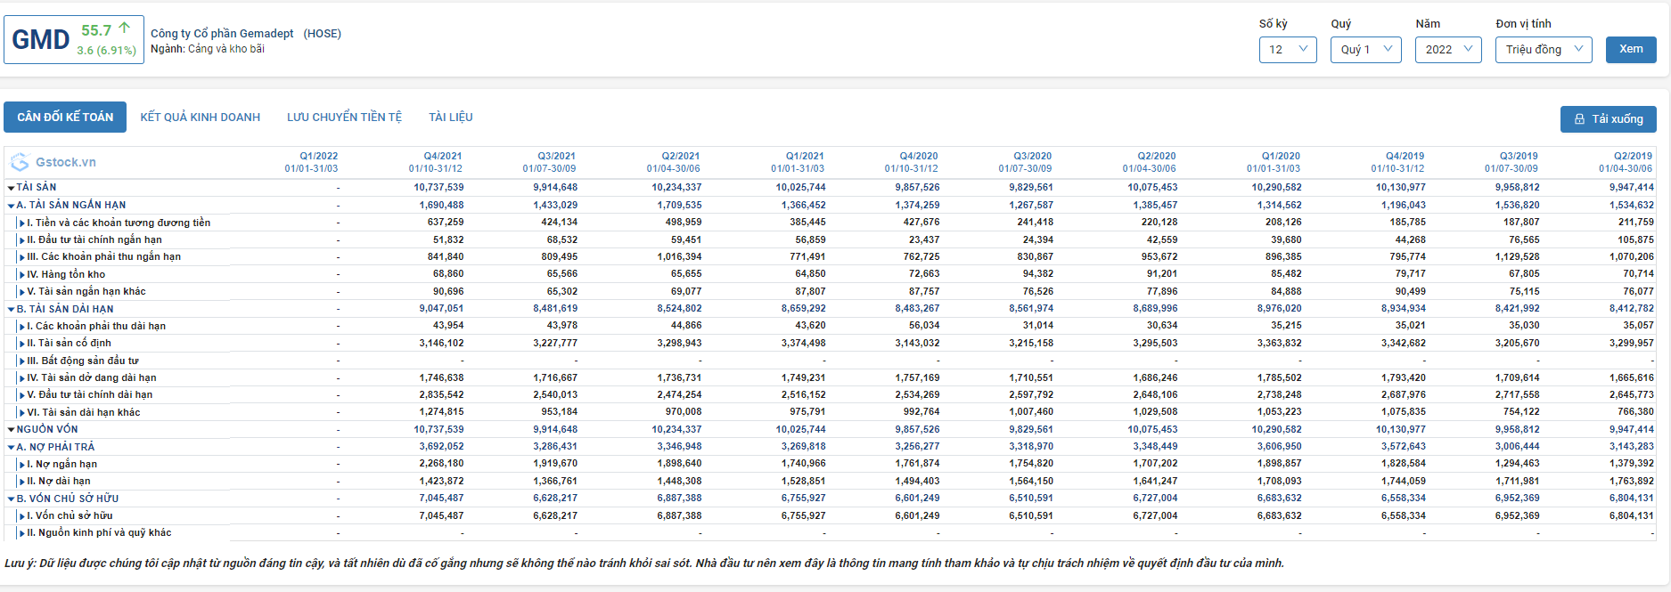Expand IV. Hàng tồn kho row

[22, 275]
